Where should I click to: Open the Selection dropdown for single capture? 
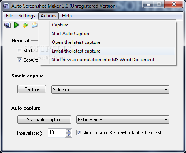110,90
